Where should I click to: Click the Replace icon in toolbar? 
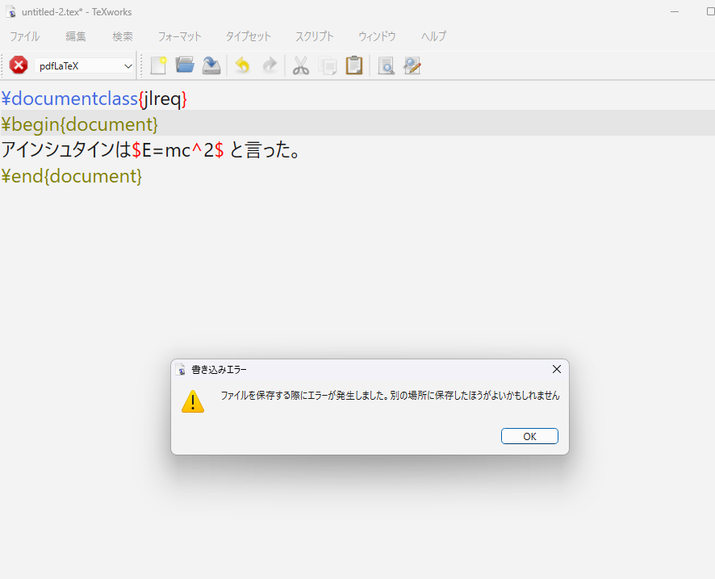tap(412, 65)
